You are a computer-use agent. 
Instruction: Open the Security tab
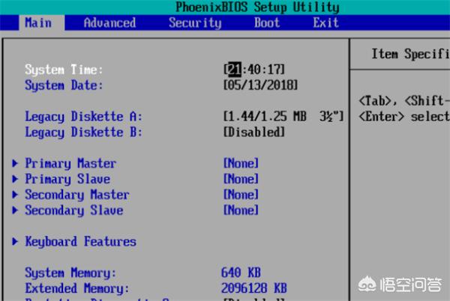(195, 22)
